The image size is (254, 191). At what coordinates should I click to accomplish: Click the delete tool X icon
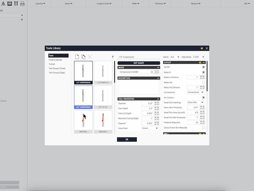point(90,57)
